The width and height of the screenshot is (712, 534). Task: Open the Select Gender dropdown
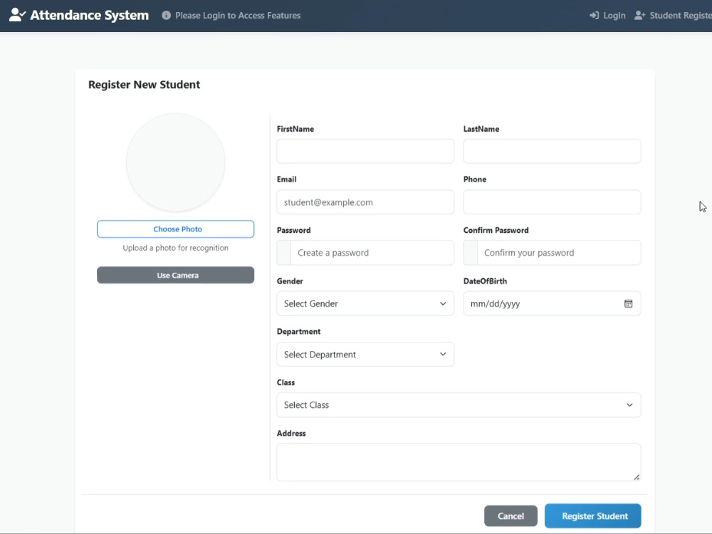(x=365, y=304)
